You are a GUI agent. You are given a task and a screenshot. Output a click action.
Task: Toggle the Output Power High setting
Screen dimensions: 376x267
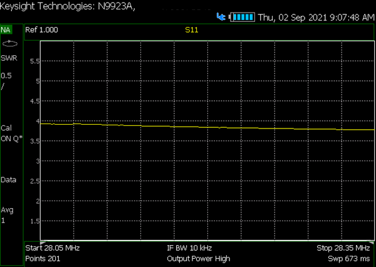(199, 259)
